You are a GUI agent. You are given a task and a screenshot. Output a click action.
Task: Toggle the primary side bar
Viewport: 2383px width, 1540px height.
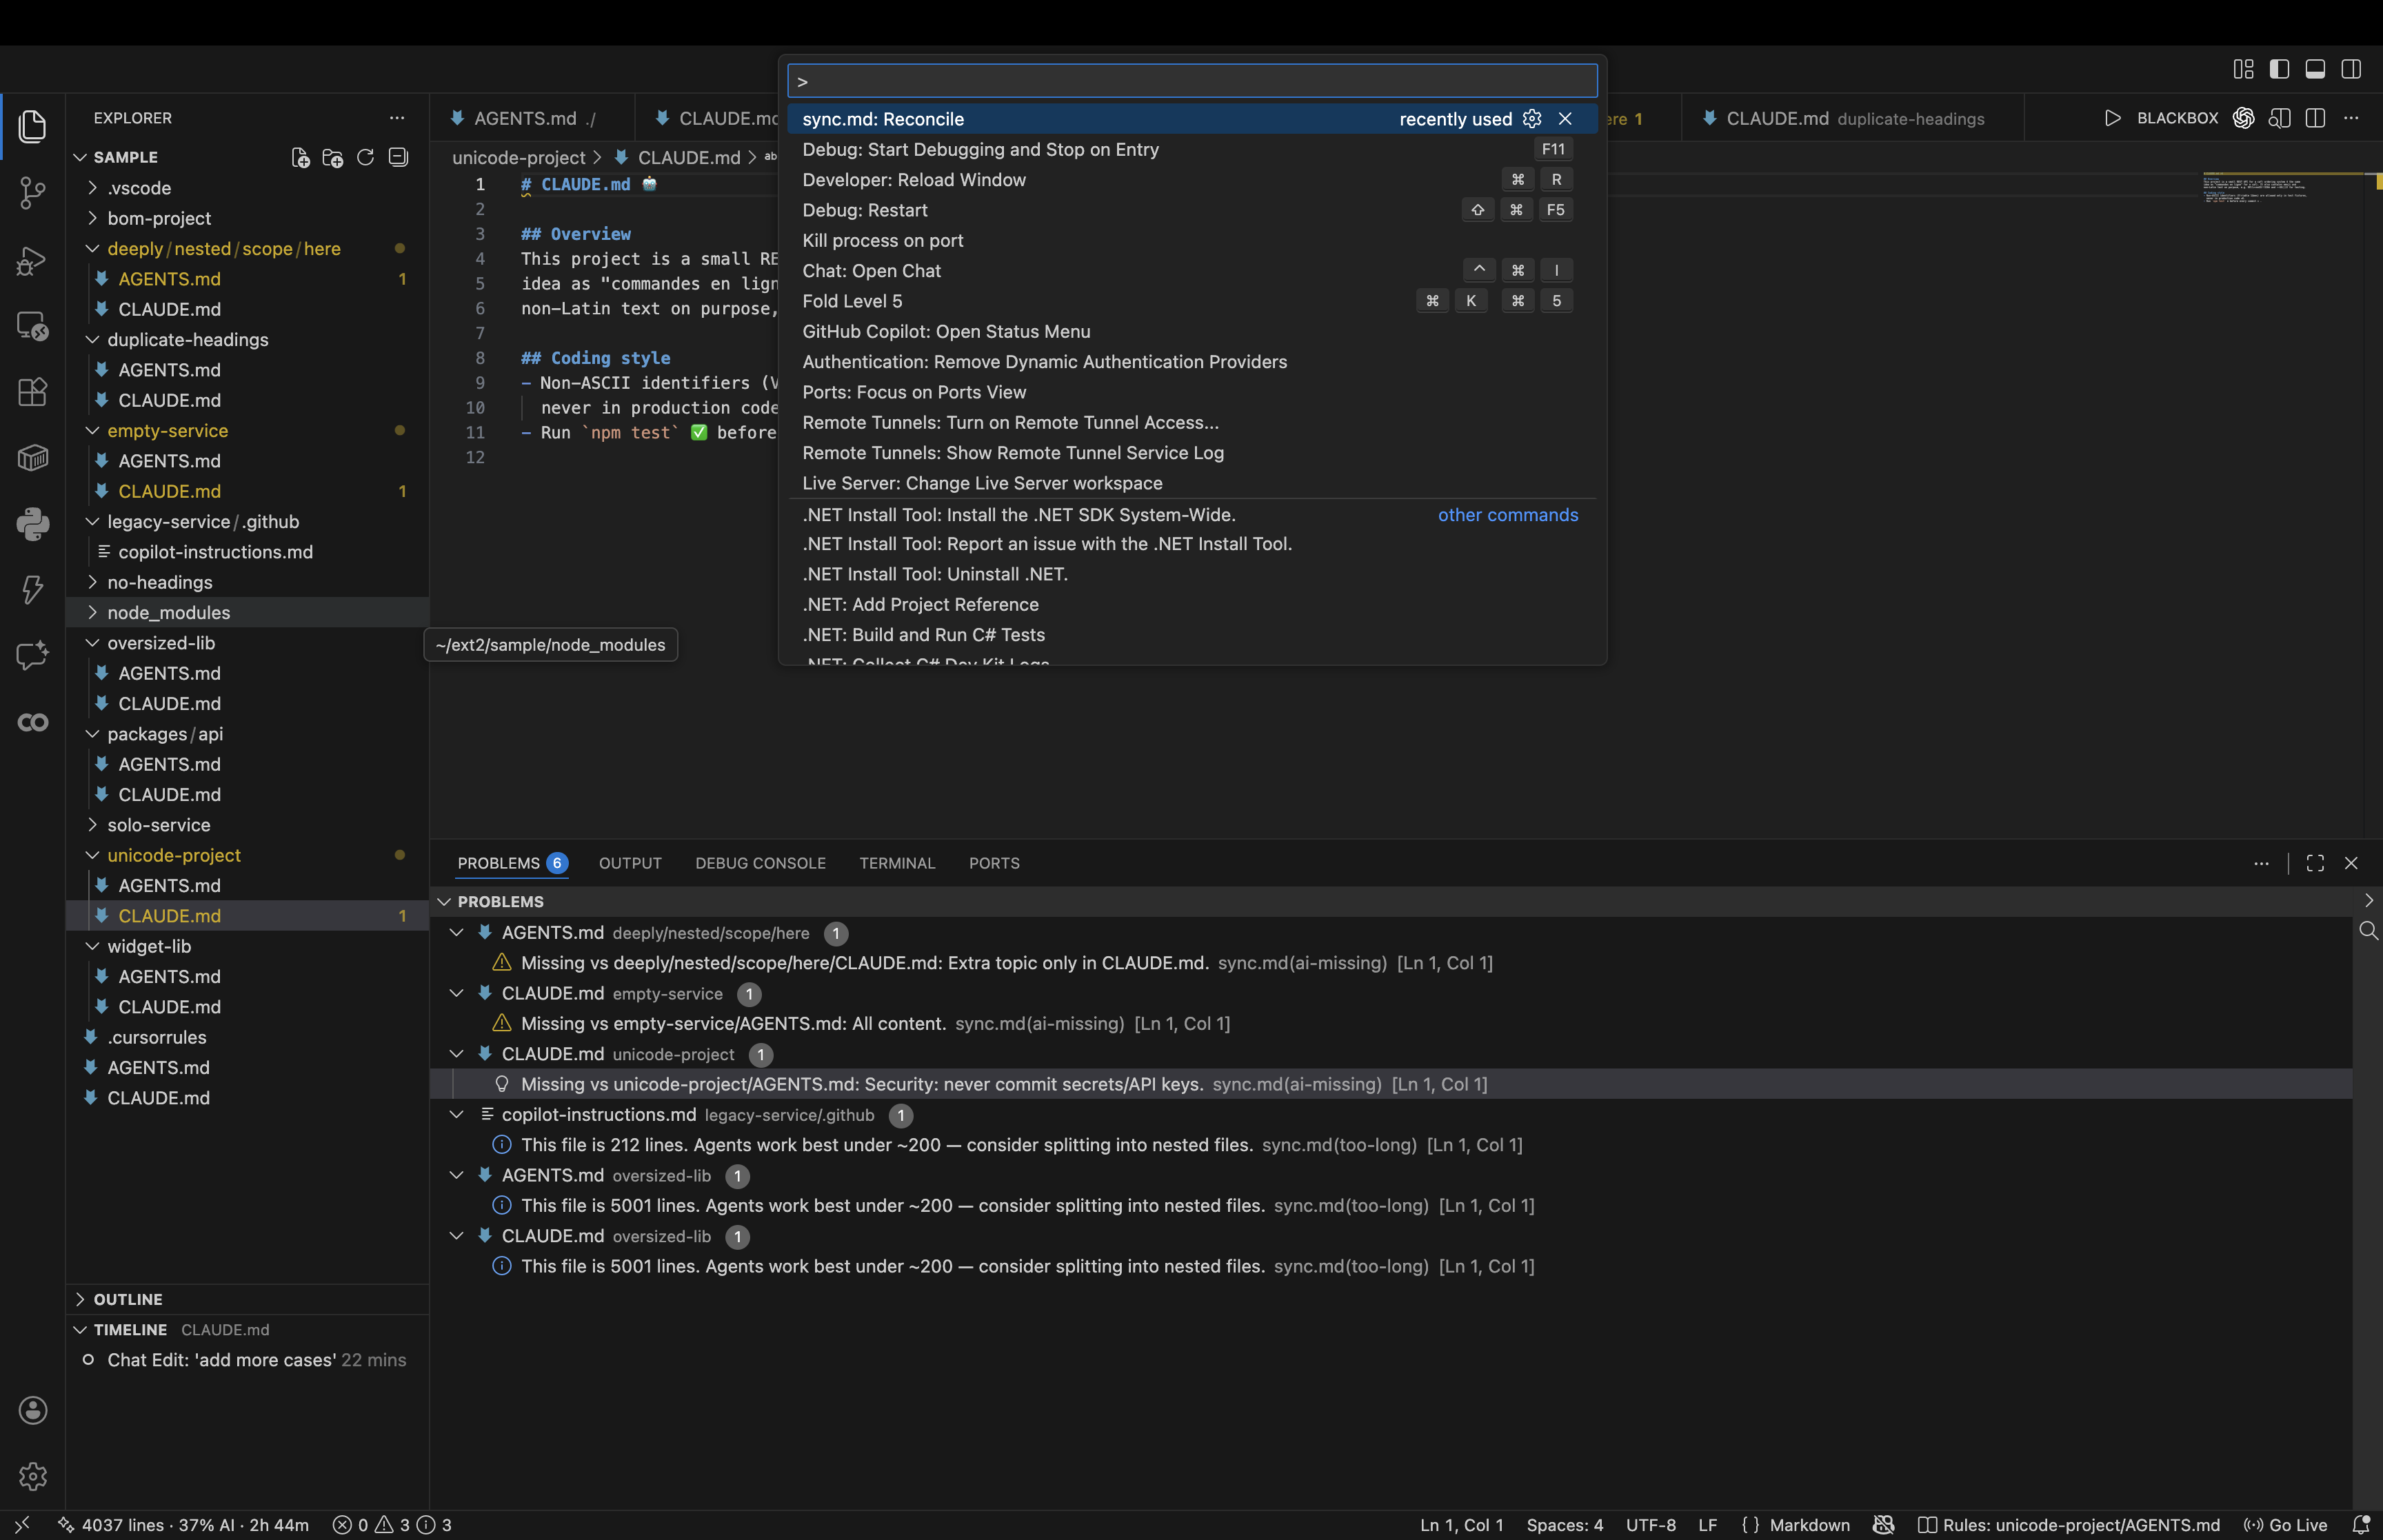click(2280, 69)
